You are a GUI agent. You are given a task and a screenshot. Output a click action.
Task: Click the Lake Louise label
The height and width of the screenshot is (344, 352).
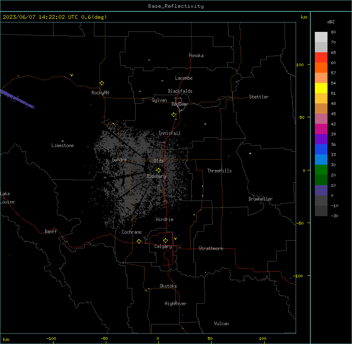(x=7, y=198)
